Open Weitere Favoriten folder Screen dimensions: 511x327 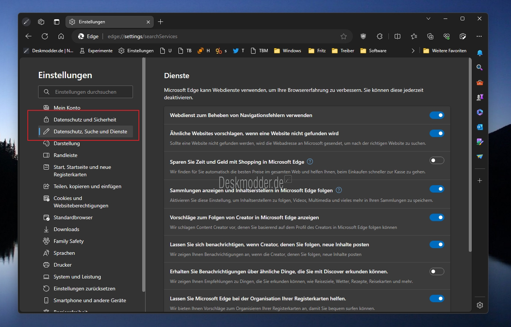(445, 51)
